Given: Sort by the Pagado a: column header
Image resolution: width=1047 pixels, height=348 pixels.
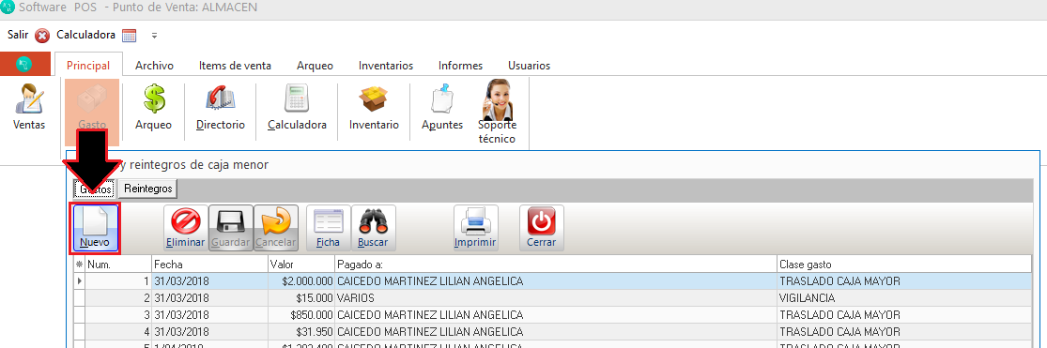Looking at the screenshot, I should pos(556,265).
